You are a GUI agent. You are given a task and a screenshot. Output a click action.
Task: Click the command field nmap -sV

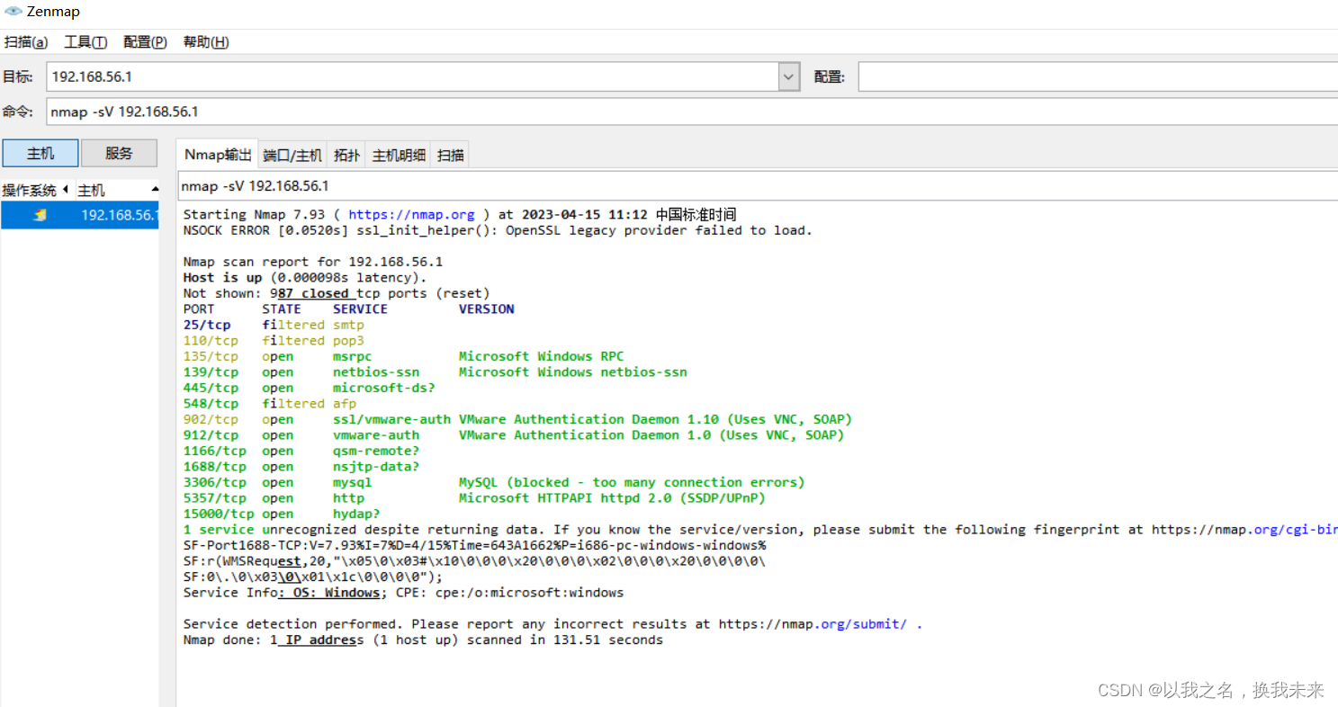[x=692, y=112]
